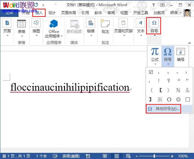Open account menu for 胡俊
194x159 pixels.
(x=176, y=13)
